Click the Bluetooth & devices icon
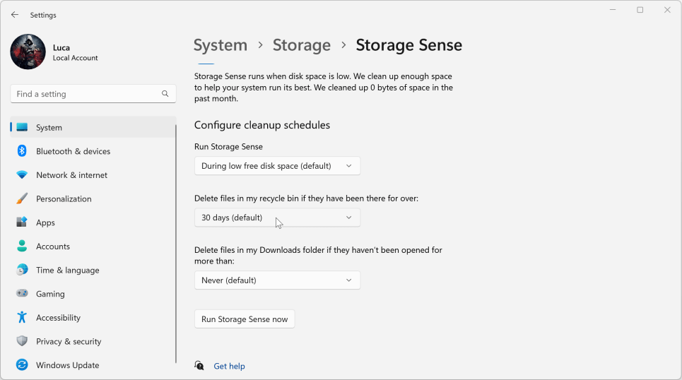682x380 pixels. (x=22, y=151)
